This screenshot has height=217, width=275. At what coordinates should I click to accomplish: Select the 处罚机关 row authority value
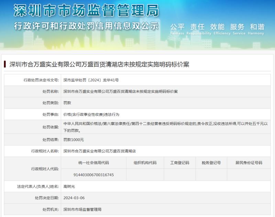tap(82, 209)
